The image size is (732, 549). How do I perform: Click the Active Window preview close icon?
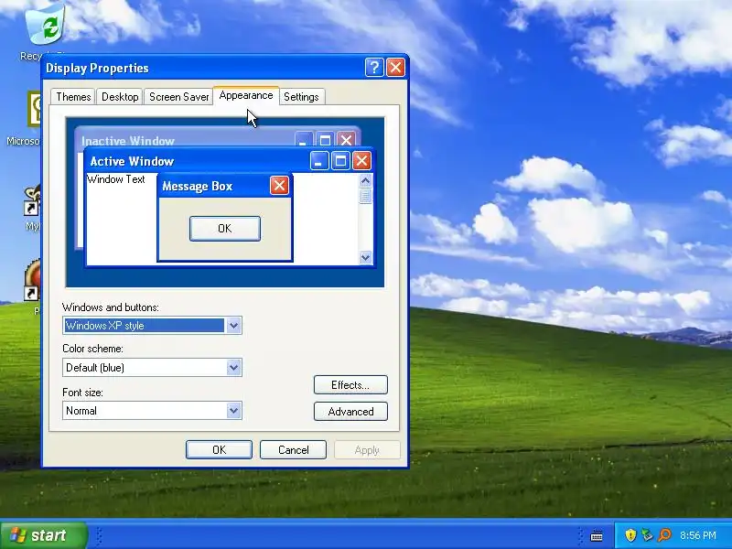pos(361,161)
